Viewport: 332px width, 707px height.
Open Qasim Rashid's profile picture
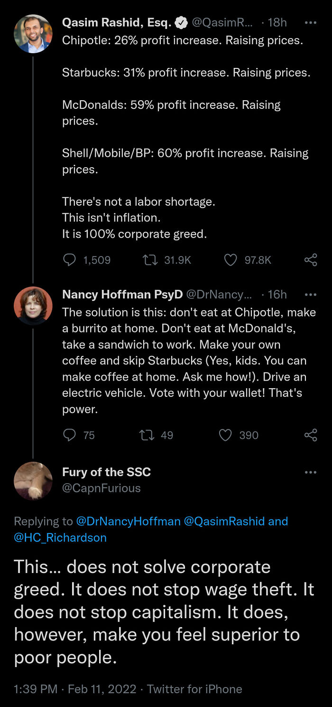click(x=33, y=33)
